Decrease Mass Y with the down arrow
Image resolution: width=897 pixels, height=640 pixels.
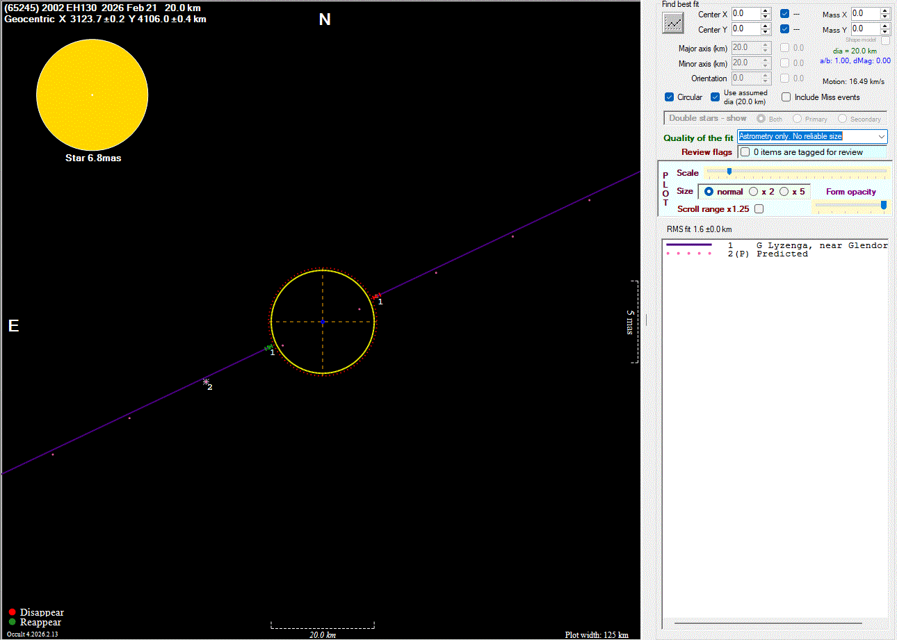(x=885, y=32)
